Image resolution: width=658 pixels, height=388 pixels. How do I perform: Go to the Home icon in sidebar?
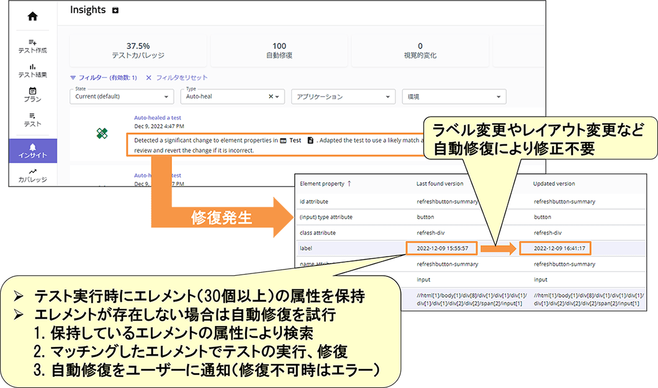32,17
